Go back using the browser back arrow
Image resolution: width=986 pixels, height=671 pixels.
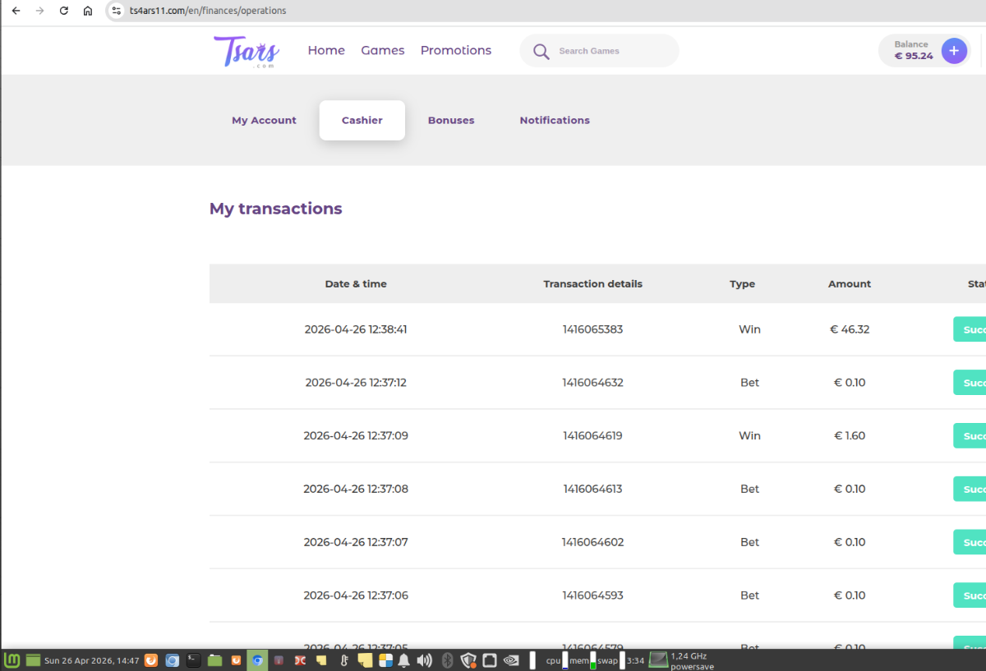click(16, 11)
